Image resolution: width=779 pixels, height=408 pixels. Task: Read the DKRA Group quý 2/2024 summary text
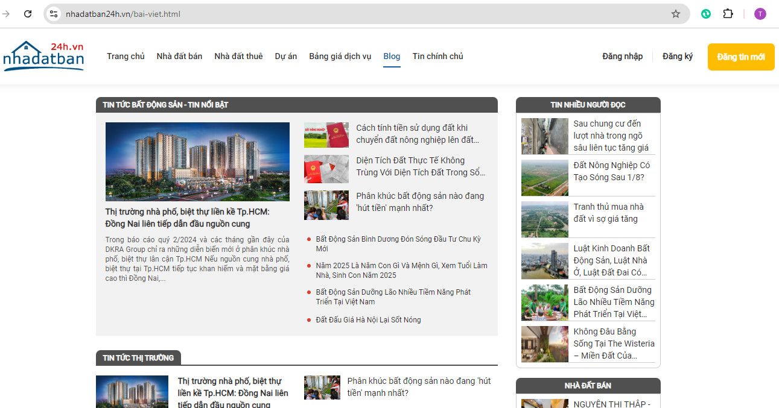(197, 259)
